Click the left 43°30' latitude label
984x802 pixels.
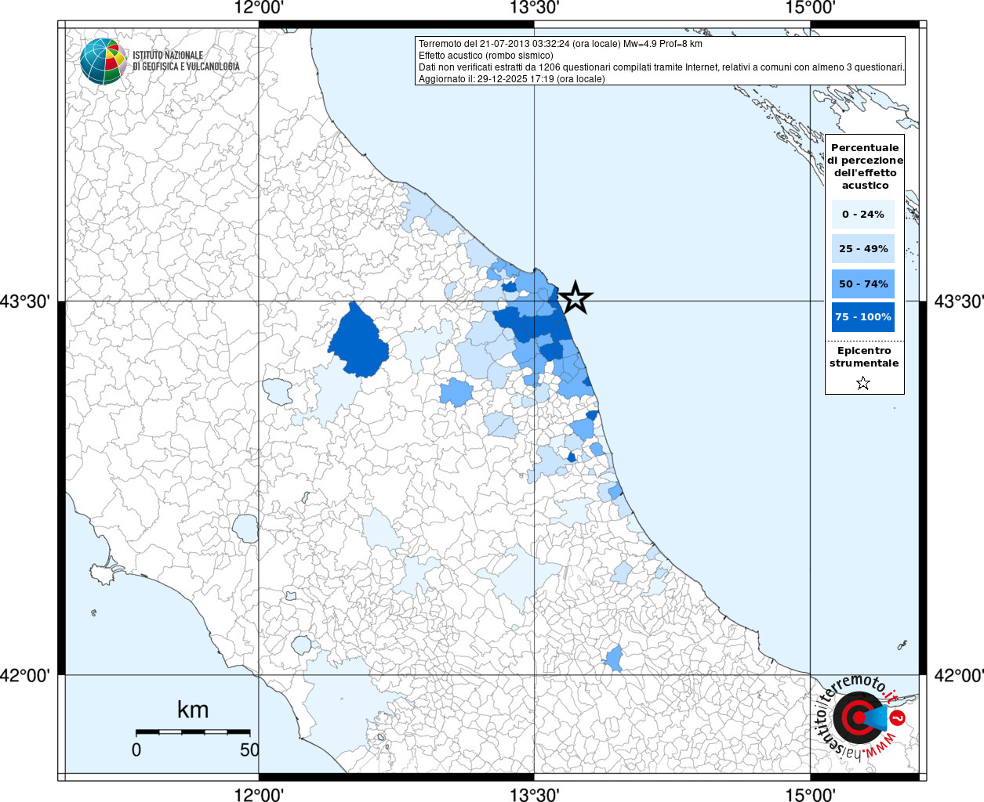[x=25, y=302]
